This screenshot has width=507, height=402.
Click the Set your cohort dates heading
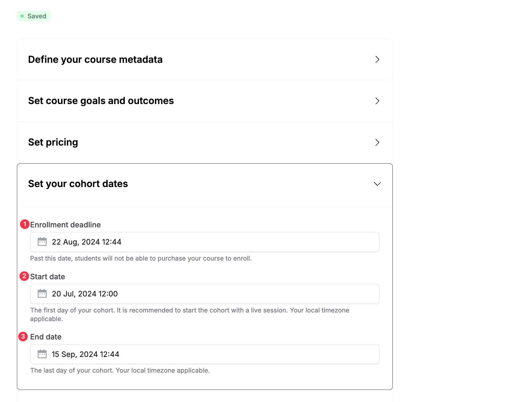point(78,184)
